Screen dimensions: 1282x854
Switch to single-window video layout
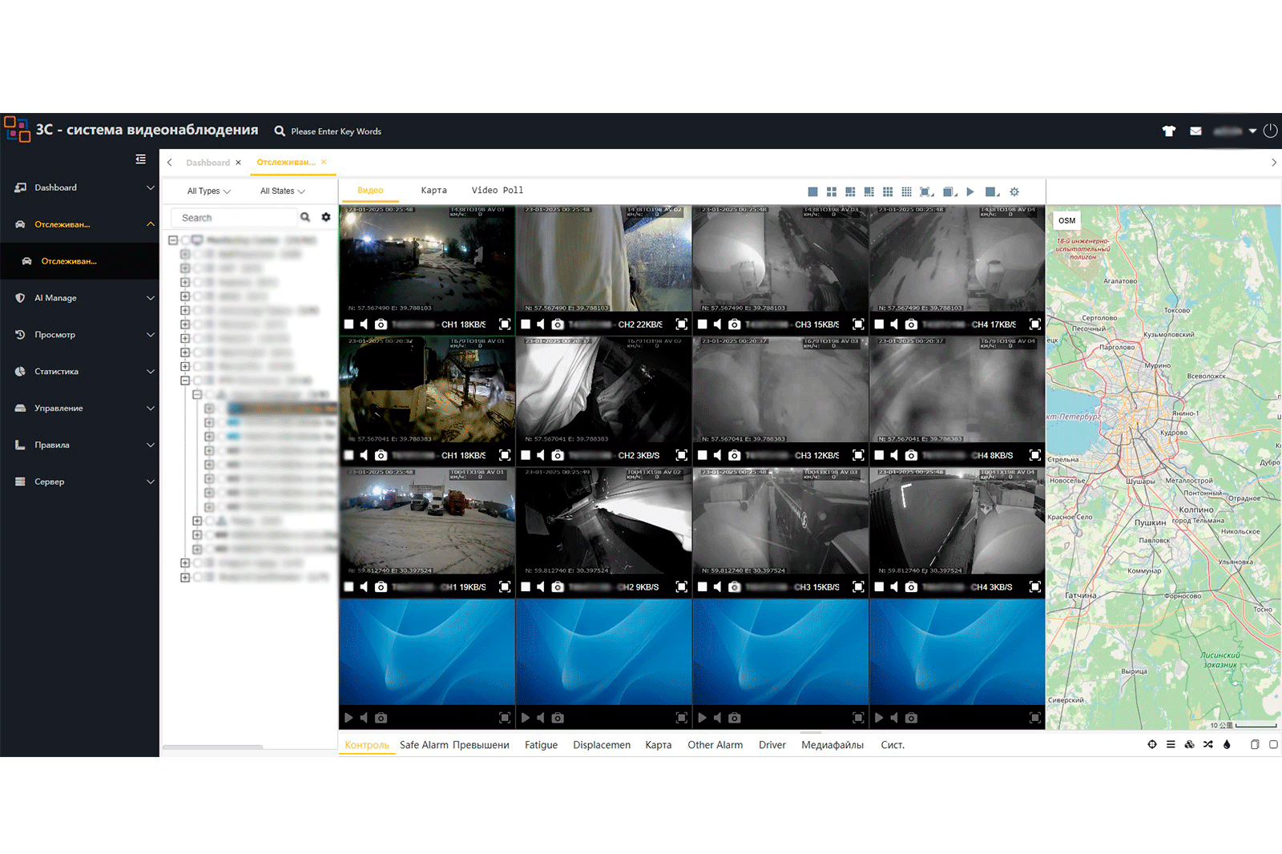click(x=812, y=192)
